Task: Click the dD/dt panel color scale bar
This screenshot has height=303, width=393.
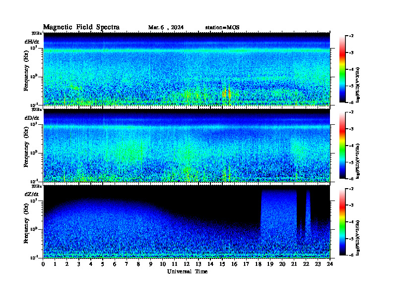Action: pyautogui.click(x=342, y=146)
